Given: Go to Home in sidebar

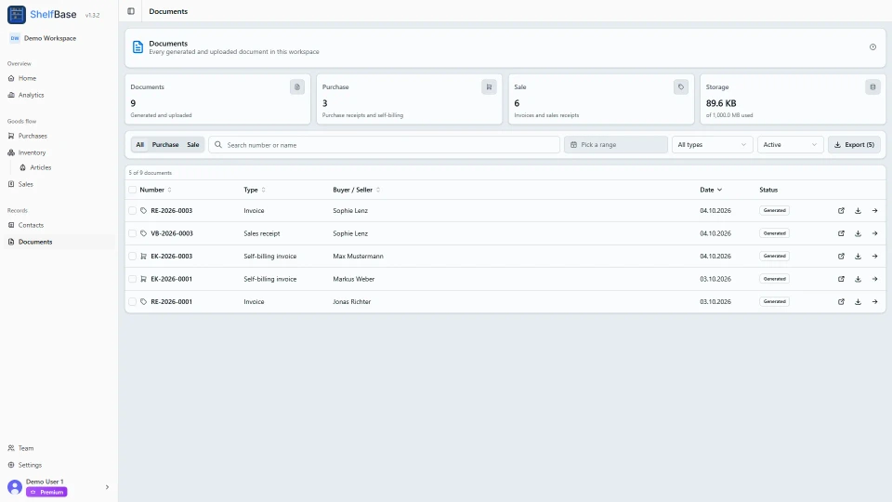Looking at the screenshot, I should click(59, 78).
